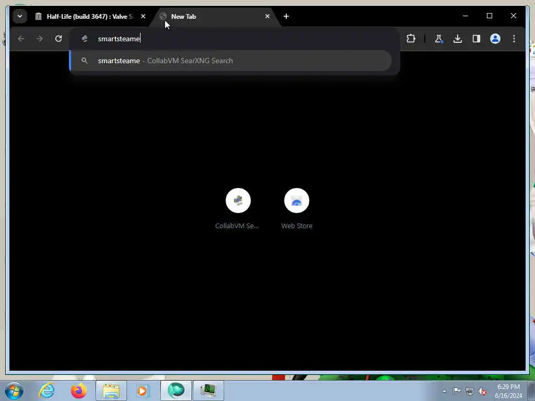Image resolution: width=535 pixels, height=401 pixels.
Task: Close the New Tab tab
Action: tap(267, 16)
